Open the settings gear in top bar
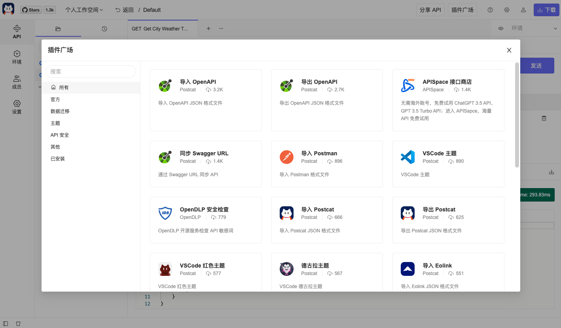The height and width of the screenshot is (328, 561). pos(507,10)
